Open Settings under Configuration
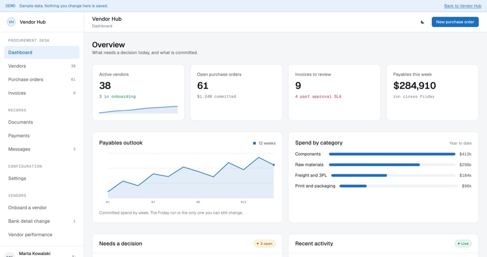Screen dimensions: 487x257 (x=42, y=178)
